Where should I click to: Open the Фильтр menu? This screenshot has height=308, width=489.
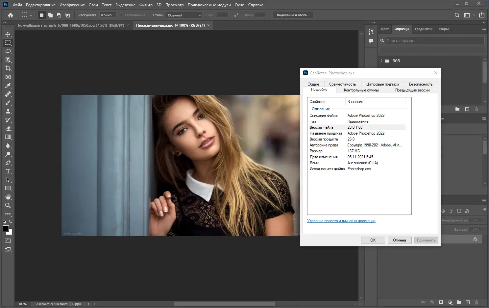pyautogui.click(x=146, y=5)
